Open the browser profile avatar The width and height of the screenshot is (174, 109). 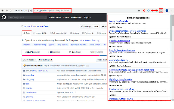click(x=167, y=11)
